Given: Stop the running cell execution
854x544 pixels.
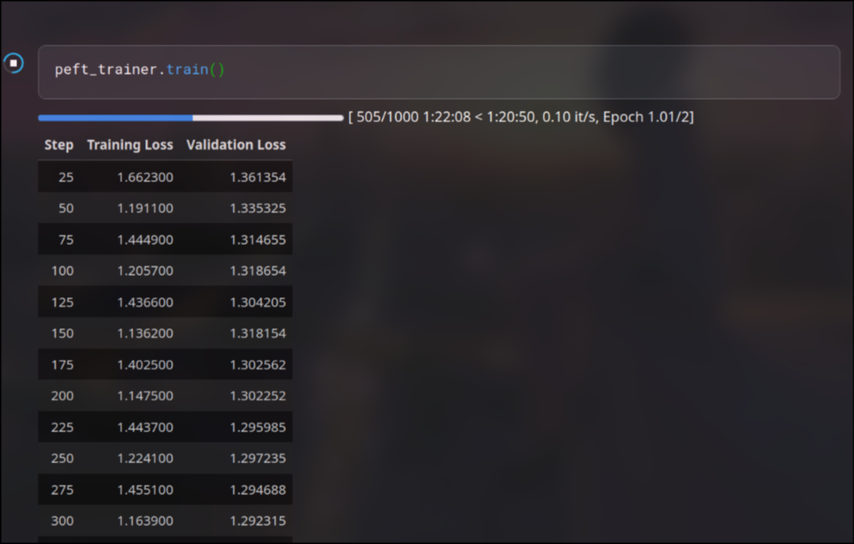Looking at the screenshot, I should click(14, 63).
